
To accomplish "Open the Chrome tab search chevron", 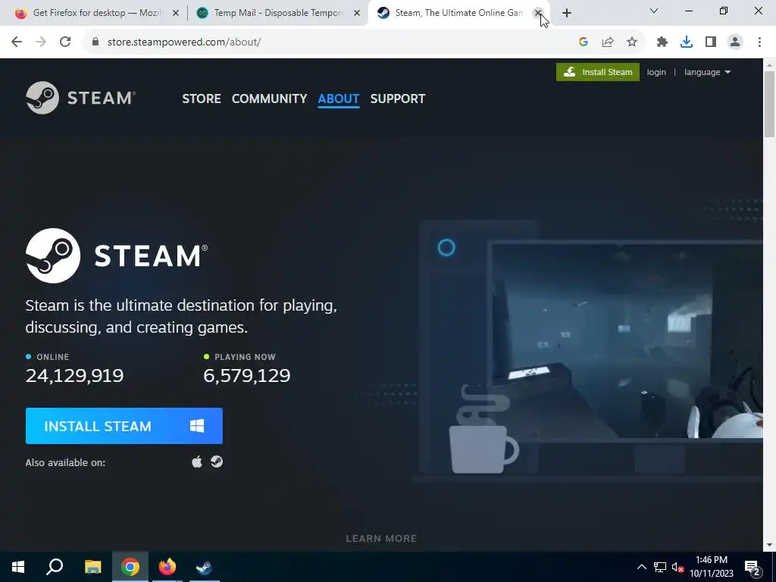I will click(654, 11).
